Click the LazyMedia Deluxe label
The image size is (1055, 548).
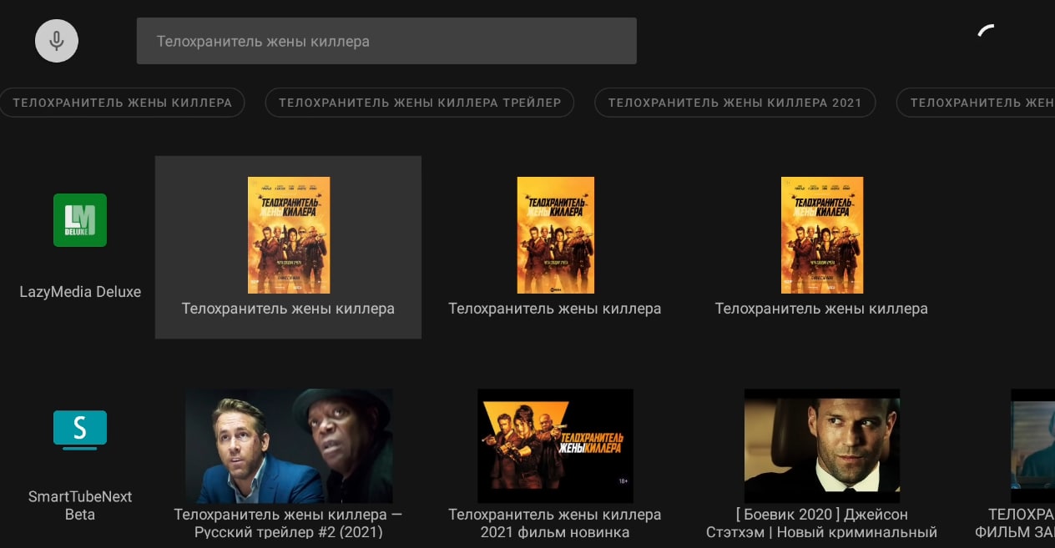[x=80, y=292]
